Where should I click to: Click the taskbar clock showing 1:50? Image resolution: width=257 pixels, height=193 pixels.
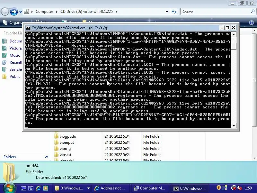tap(248, 188)
